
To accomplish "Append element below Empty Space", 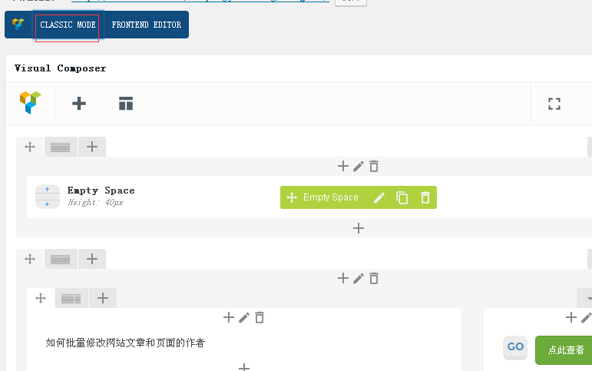I will click(359, 228).
